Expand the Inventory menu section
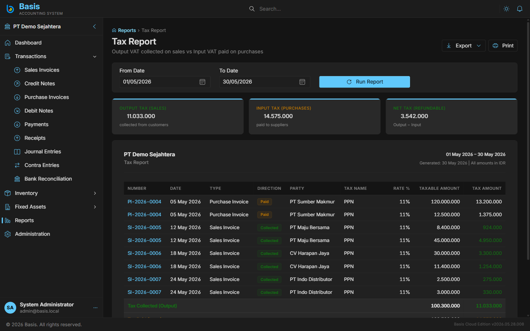 pyautogui.click(x=52, y=193)
